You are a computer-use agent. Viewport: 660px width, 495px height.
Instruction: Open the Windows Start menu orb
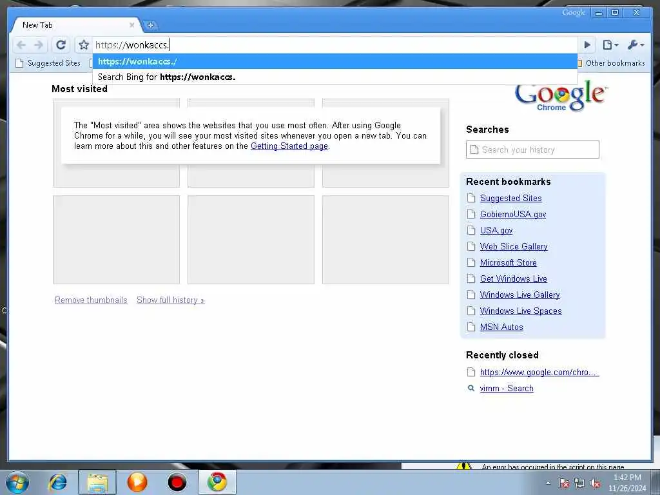pos(17,482)
